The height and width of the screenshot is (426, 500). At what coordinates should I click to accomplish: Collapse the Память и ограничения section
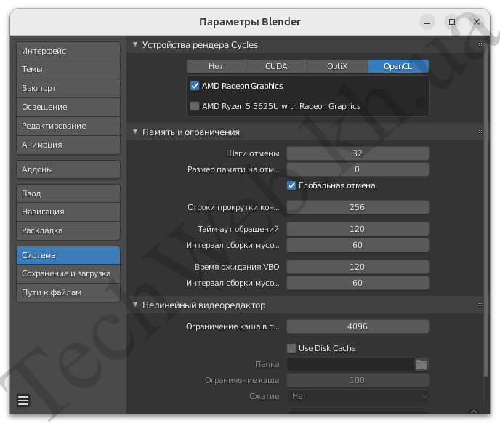point(135,132)
